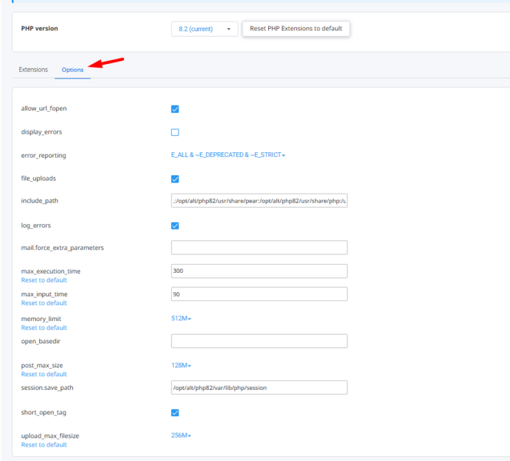Click the log_errors label
The width and height of the screenshot is (510, 461).
[36, 225]
